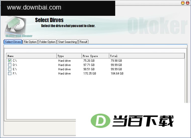Click the red close window button
The image size is (191, 138).
(187, 3)
